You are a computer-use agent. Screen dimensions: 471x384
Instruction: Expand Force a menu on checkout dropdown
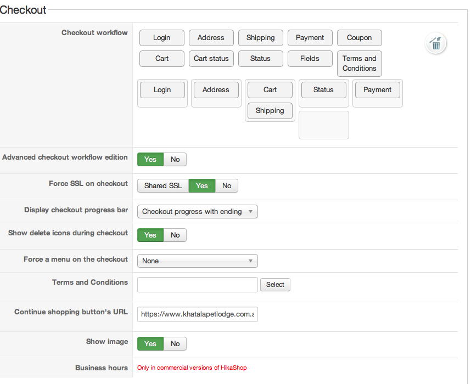pyautogui.click(x=198, y=261)
